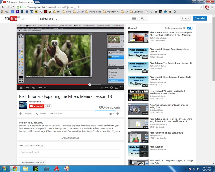The height and width of the screenshot is (172, 215).
Task: Click the page vertical scrollbar
Action: point(213,49)
